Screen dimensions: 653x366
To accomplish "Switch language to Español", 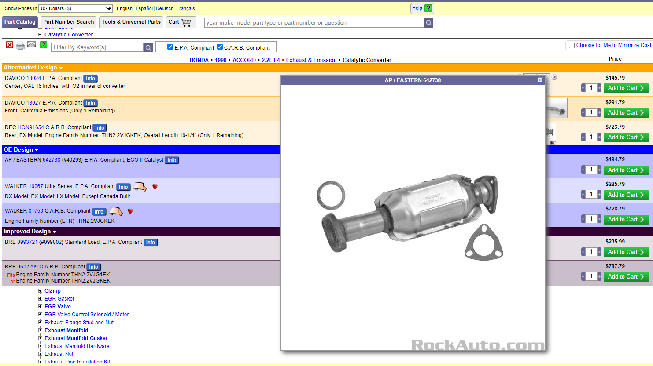I will click(x=144, y=8).
